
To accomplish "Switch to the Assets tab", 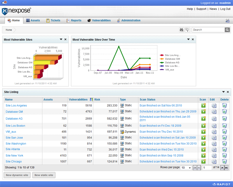I will coord(33,21).
